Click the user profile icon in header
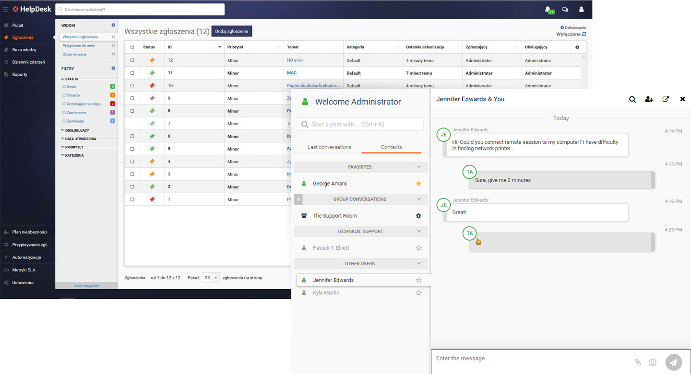Image resolution: width=691 pixels, height=374 pixels. [x=581, y=9]
